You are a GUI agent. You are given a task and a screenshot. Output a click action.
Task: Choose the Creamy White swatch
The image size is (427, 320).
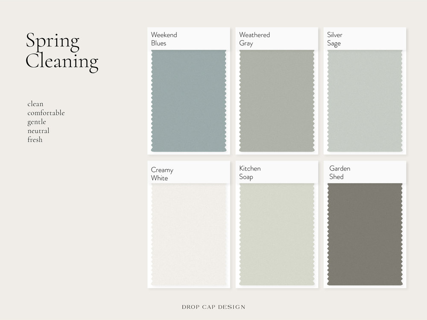(x=189, y=235)
